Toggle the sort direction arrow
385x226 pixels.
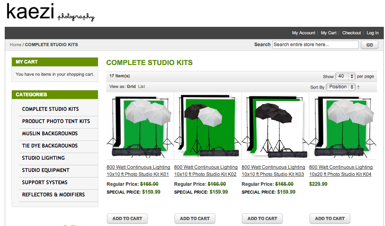359,87
